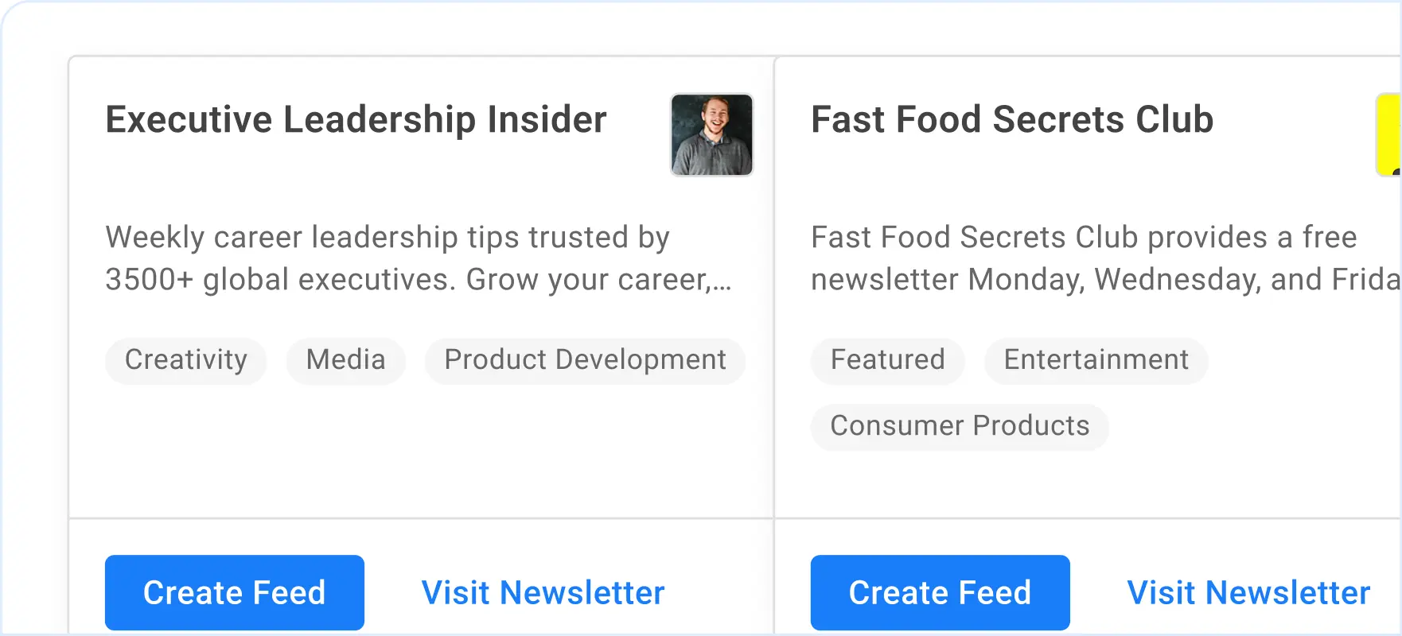The width and height of the screenshot is (1402, 636).
Task: Select the Product Development tag
Action: tap(585, 360)
